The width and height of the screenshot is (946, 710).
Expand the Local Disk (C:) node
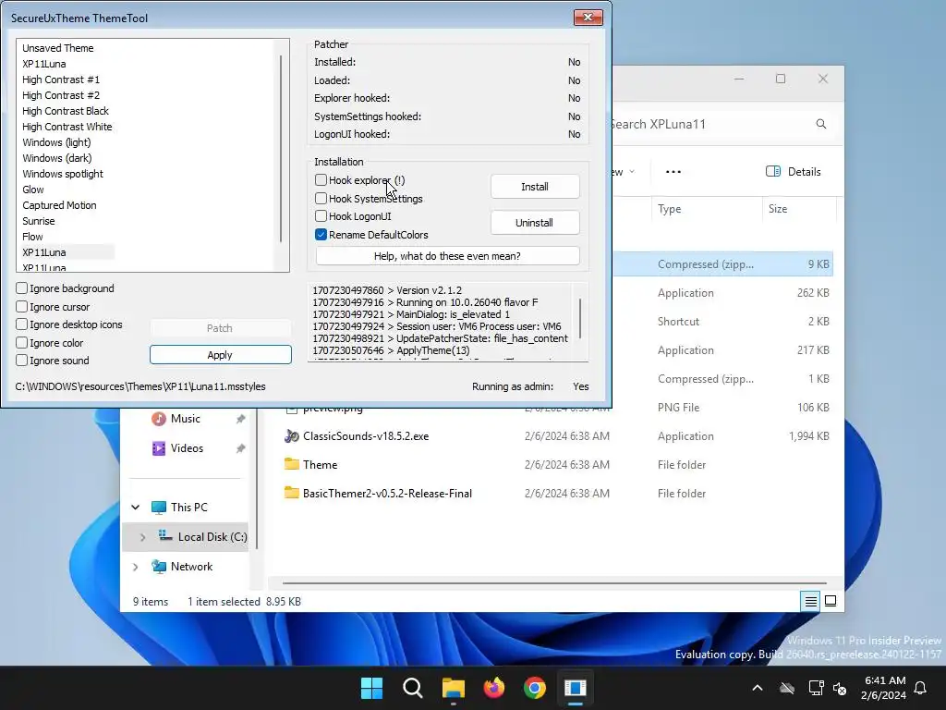tap(143, 537)
